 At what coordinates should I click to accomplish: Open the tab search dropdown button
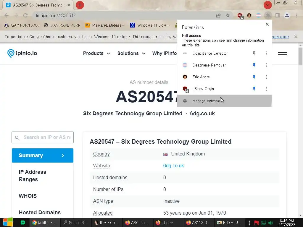tap(267, 5)
